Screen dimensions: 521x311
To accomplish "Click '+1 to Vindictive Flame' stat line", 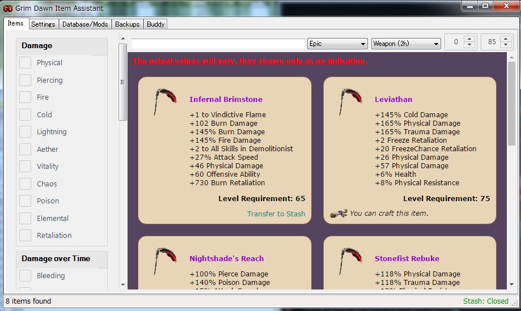I will [x=228, y=115].
